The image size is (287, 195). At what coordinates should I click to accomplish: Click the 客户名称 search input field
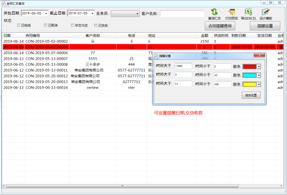(x=182, y=14)
